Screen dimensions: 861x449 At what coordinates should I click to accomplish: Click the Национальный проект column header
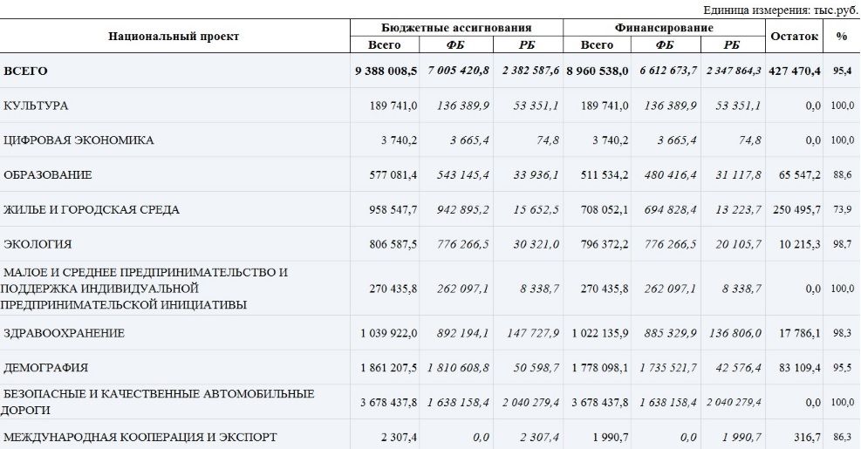[x=174, y=37]
